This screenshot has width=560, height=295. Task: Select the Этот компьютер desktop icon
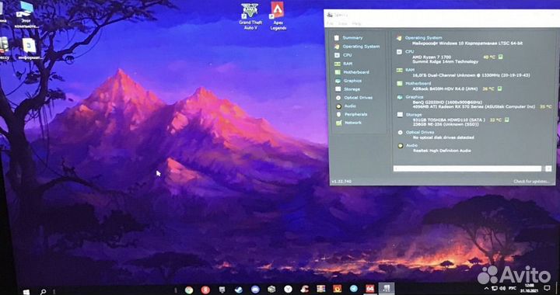pos(26,15)
